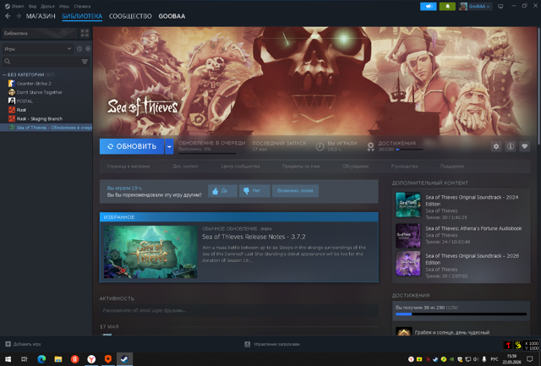This screenshot has width=541, height=366.
Task: Open Steam from the Windows taskbar
Action: (124, 359)
